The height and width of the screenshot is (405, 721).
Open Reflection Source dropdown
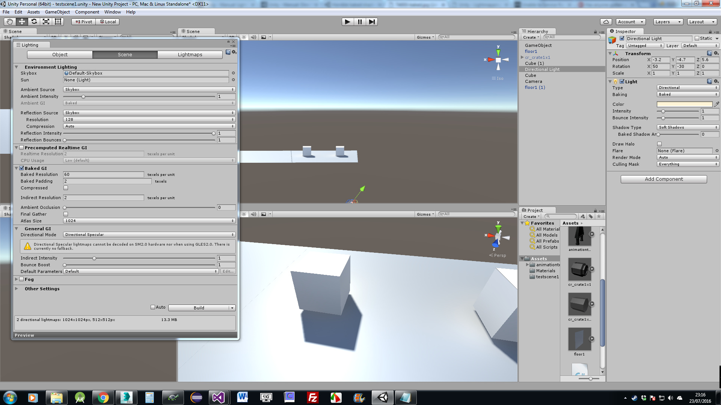[149, 113]
